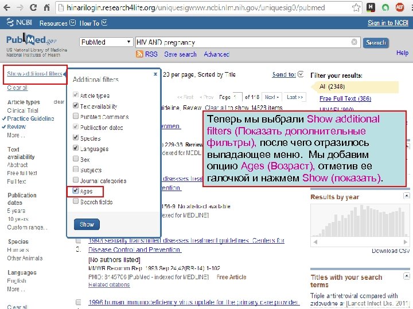Viewport: 413px width, 309px height.
Task: Expand More languages
Action: point(16,289)
